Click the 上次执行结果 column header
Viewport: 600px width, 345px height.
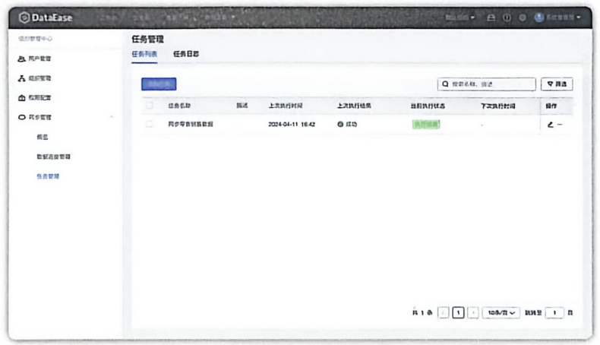tap(354, 106)
